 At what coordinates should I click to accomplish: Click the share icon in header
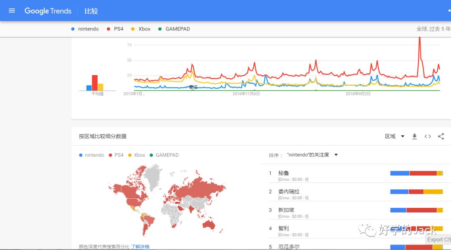449,11
